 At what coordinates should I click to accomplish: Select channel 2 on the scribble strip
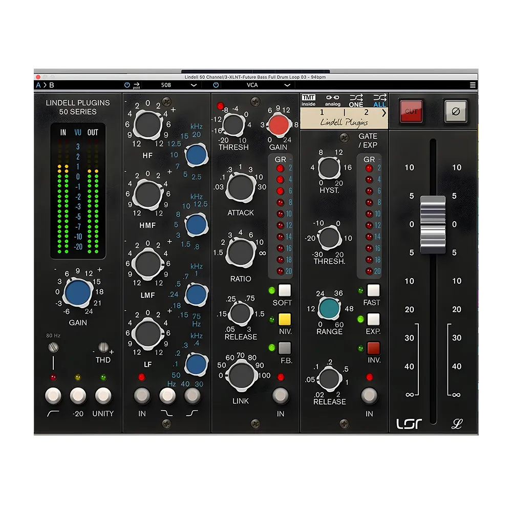click(367, 112)
